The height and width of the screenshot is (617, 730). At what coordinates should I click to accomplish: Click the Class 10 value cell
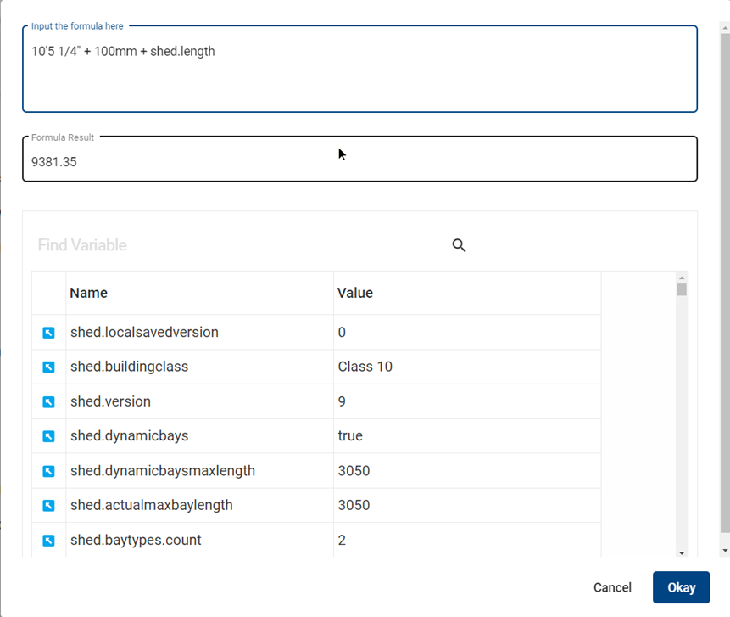point(467,367)
